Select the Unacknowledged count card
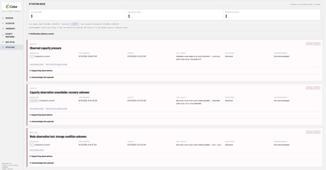The image size is (326, 170). click(x=175, y=15)
